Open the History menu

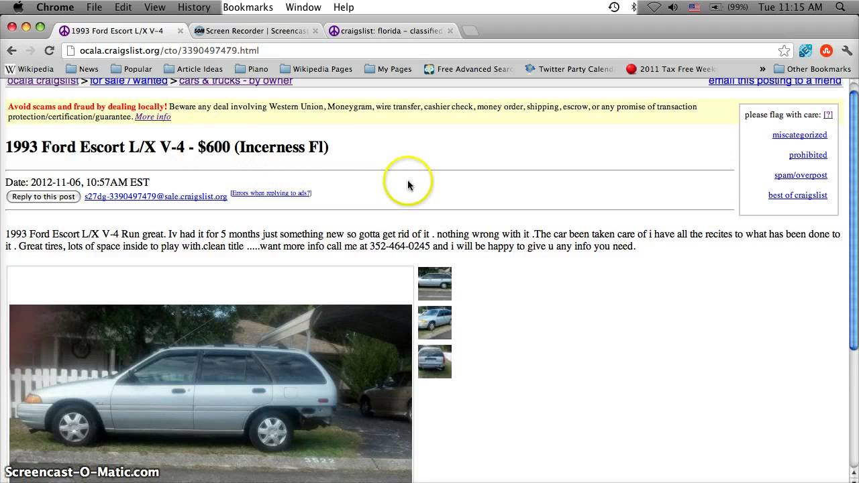pos(194,7)
